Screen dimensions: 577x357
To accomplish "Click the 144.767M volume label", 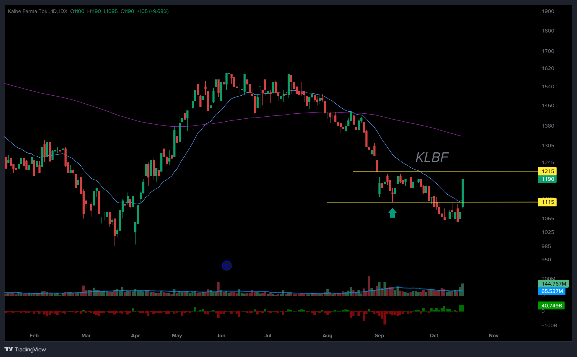I will 553,284.
